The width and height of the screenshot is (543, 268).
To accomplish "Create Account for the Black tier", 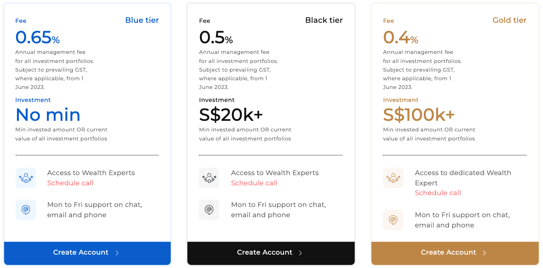I will [271, 253].
